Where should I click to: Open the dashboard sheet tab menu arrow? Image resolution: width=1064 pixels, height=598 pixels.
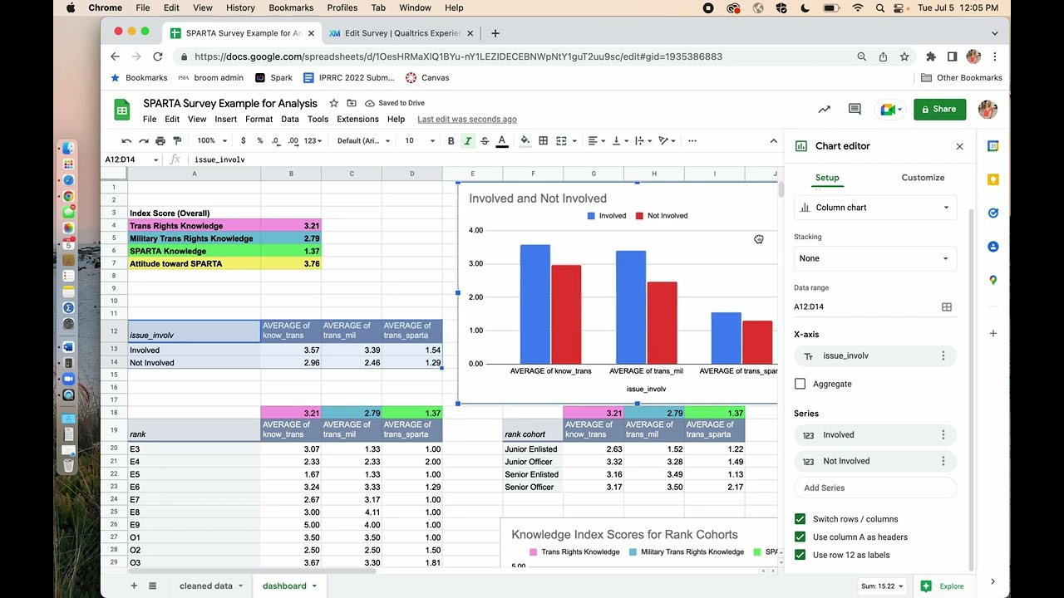pos(314,586)
